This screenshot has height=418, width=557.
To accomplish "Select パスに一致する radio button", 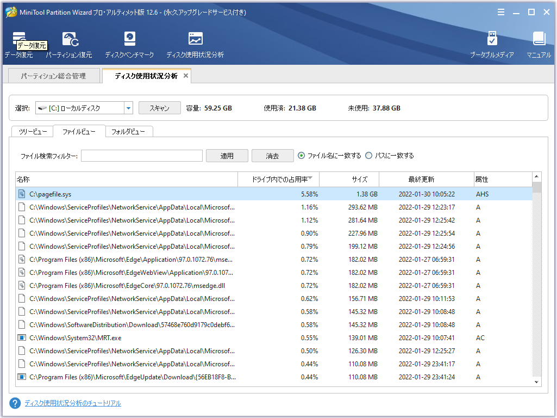I will (369, 156).
